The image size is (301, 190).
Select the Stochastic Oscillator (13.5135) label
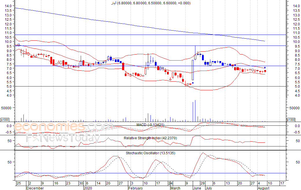[x=150, y=153]
